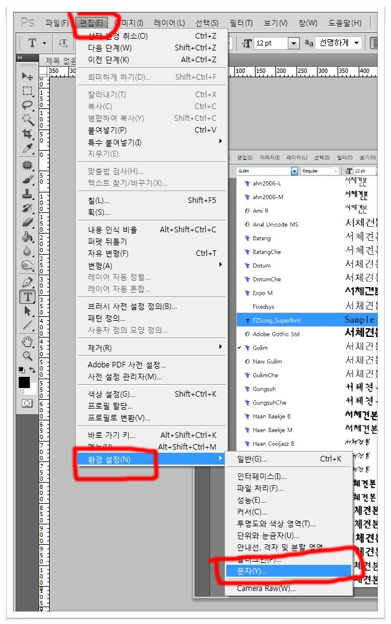Select the Pen tool
The height and width of the screenshot is (624, 391).
pyautogui.click(x=27, y=283)
